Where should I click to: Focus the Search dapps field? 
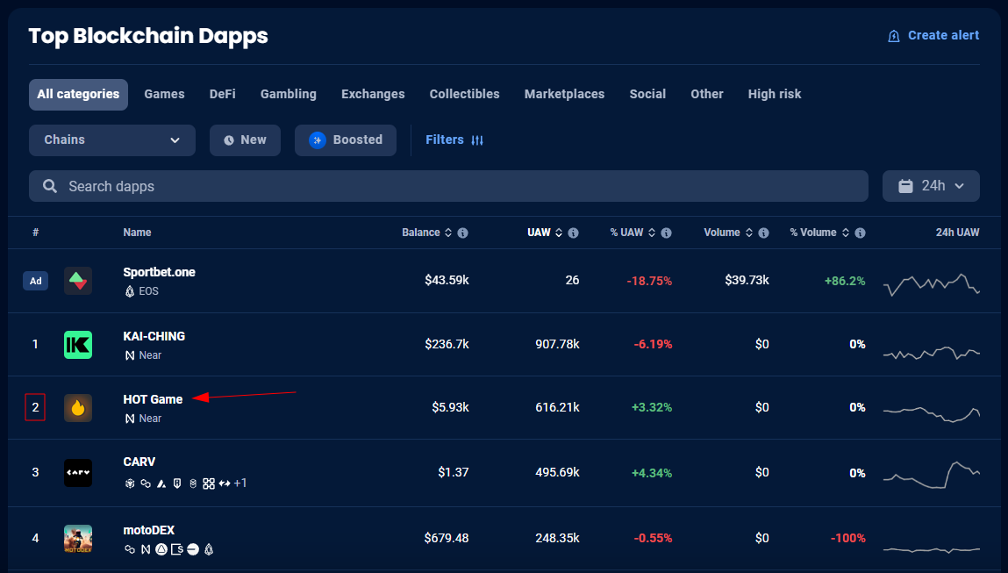(x=448, y=187)
